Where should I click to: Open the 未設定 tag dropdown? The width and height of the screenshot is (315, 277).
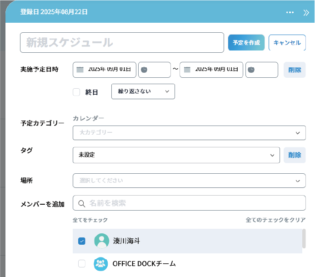pyautogui.click(x=176, y=155)
